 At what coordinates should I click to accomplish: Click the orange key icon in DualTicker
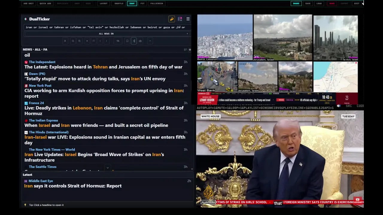pyautogui.click(x=172, y=19)
